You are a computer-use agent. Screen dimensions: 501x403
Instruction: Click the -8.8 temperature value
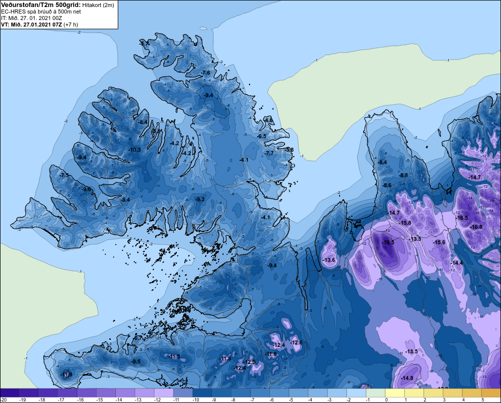pyautogui.click(x=403, y=175)
